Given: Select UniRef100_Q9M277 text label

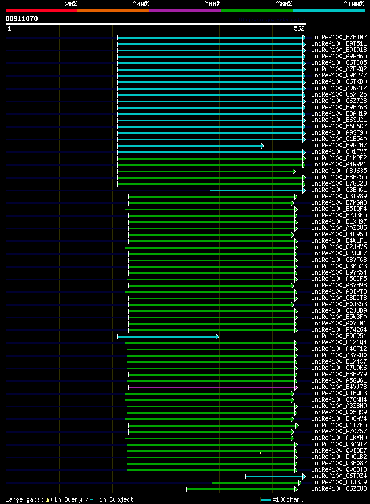Looking at the screenshot, I should click(339, 76).
